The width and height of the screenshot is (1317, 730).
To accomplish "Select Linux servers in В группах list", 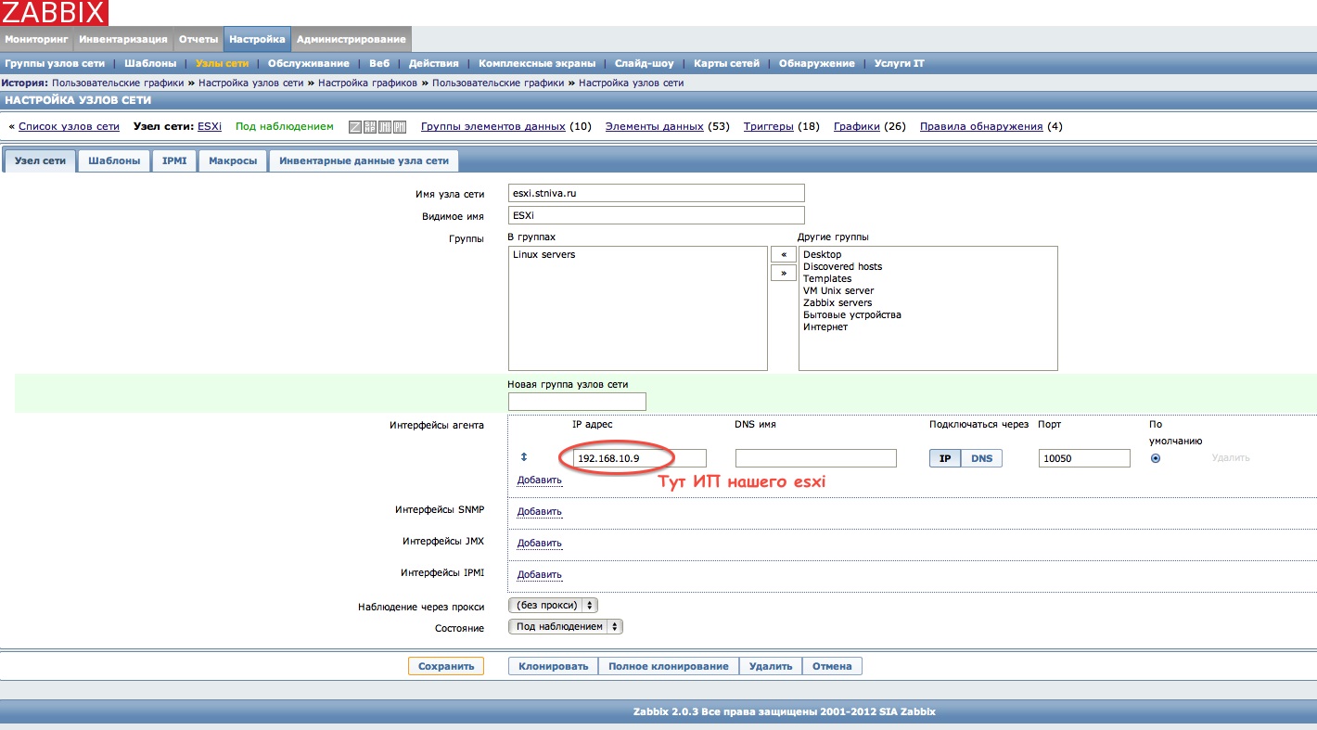I will (544, 254).
